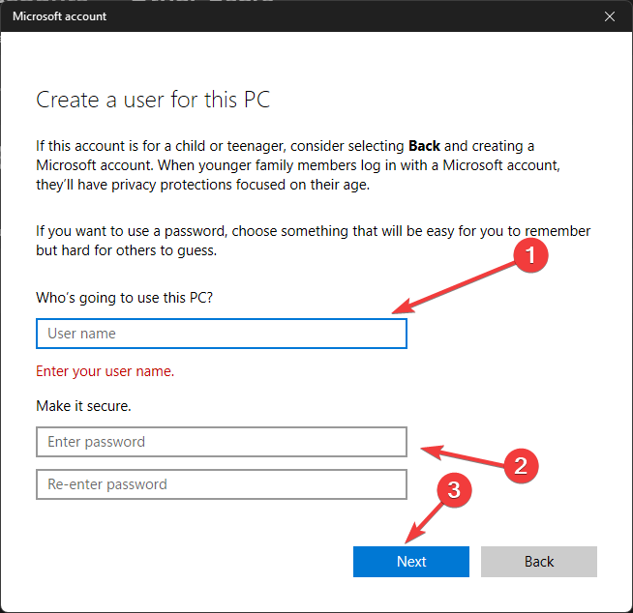Close the Microsoft account dialog

coord(609,16)
